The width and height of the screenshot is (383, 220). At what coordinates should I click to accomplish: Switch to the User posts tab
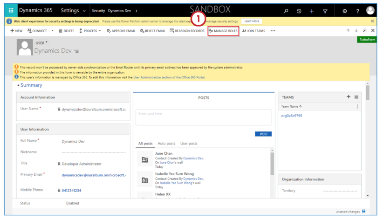(x=189, y=144)
